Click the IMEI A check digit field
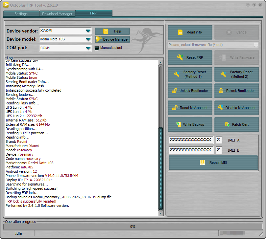The width and height of the screenshot is (266, 239). point(219,140)
